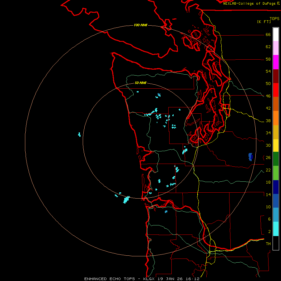Click the '14' legend value
Viewport: 281px width, 281px height.
coord(268,195)
